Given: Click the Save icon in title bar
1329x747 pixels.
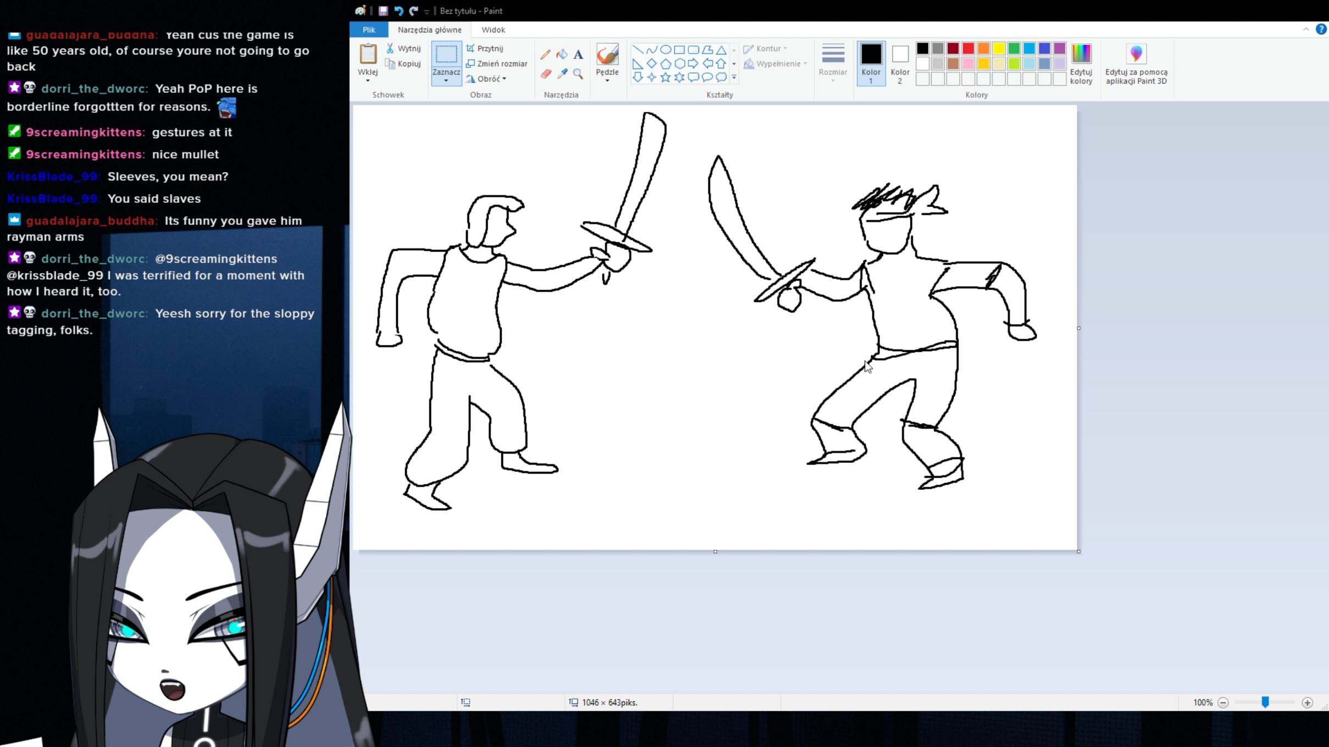Looking at the screenshot, I should pyautogui.click(x=383, y=10).
